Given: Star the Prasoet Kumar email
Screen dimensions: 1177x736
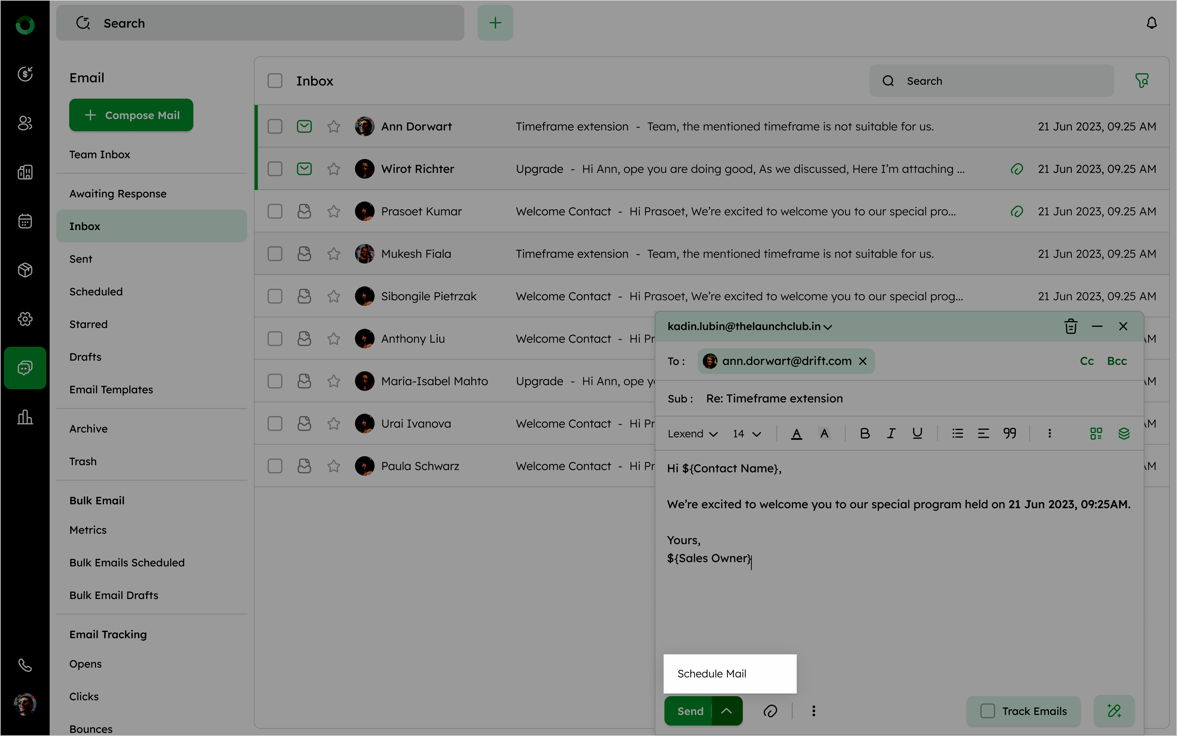Looking at the screenshot, I should pos(333,211).
